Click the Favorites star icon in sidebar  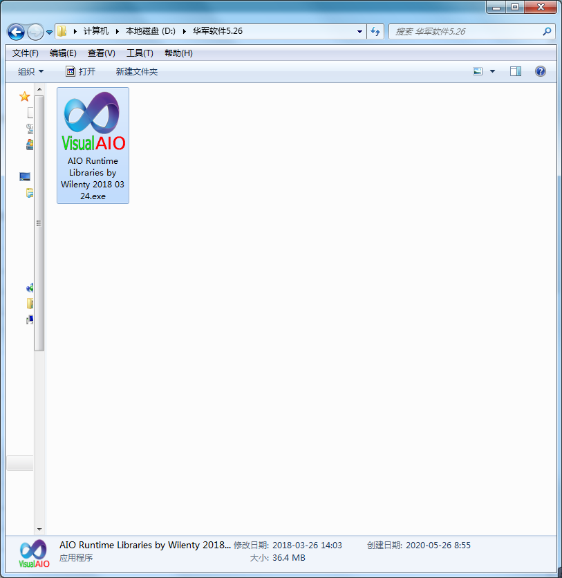[25, 97]
